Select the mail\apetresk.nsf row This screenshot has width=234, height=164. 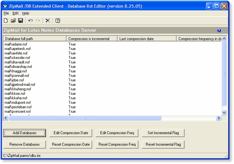pyautogui.click(x=112, y=49)
